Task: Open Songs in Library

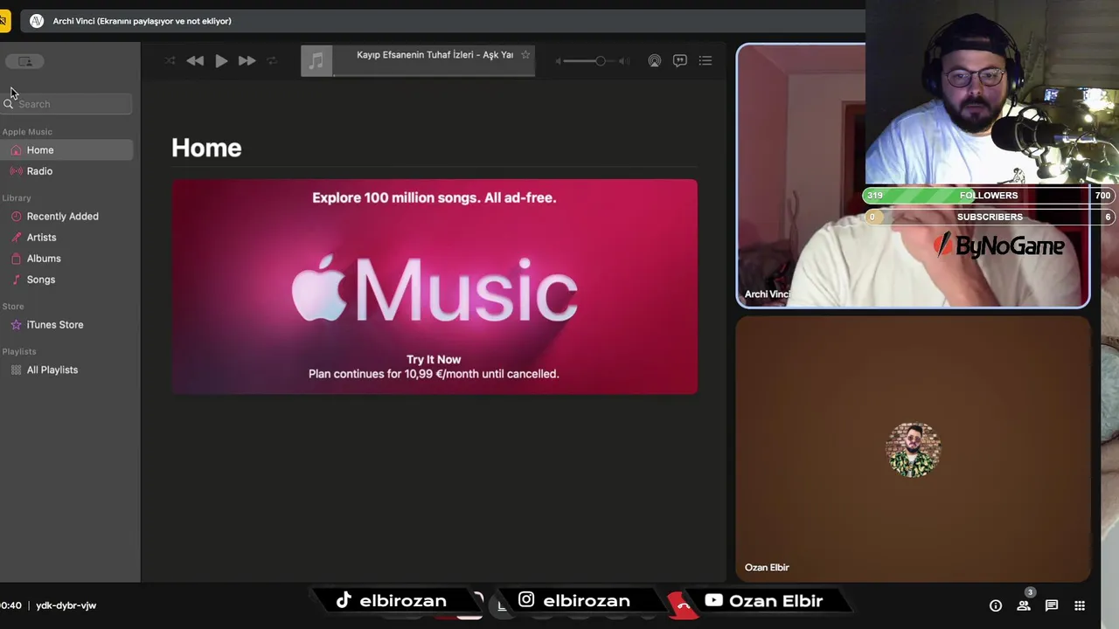Action: coord(66,280)
